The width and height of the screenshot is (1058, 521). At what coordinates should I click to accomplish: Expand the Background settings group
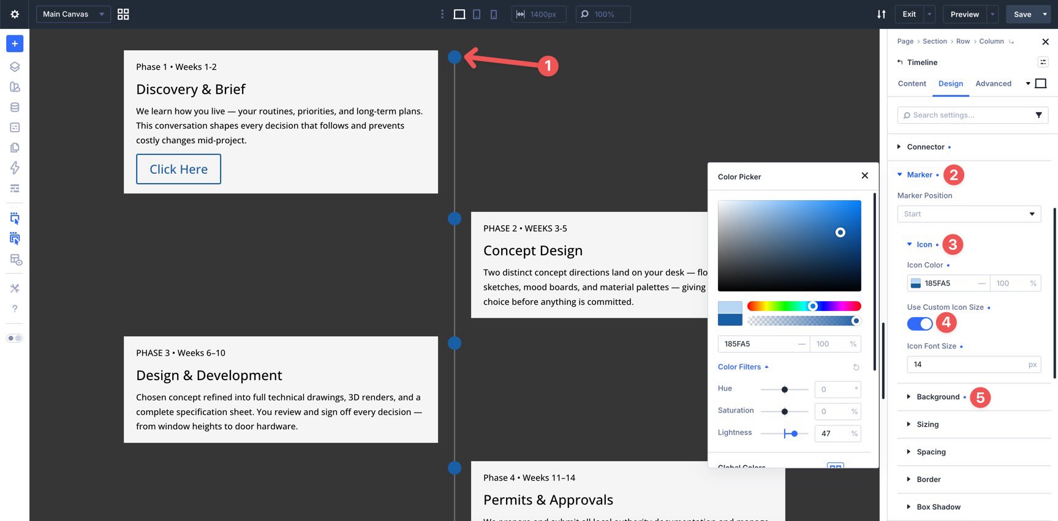point(937,397)
